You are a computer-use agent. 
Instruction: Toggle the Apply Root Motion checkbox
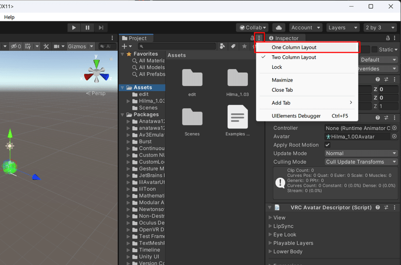(x=327, y=145)
